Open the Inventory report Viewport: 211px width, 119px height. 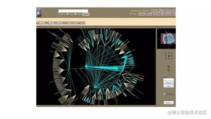(142, 14)
